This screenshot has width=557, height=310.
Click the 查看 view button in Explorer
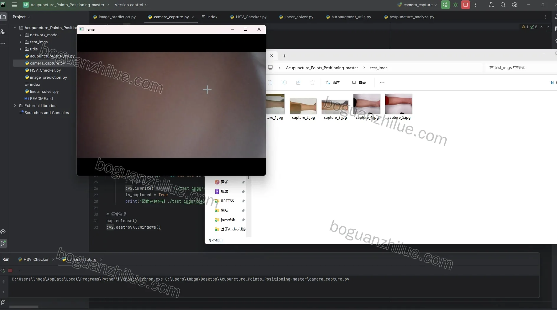tap(359, 83)
